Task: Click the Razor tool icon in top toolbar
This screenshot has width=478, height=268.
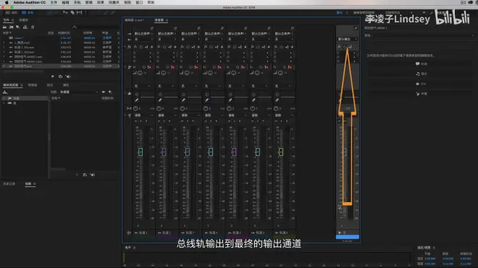Action: [x=72, y=12]
